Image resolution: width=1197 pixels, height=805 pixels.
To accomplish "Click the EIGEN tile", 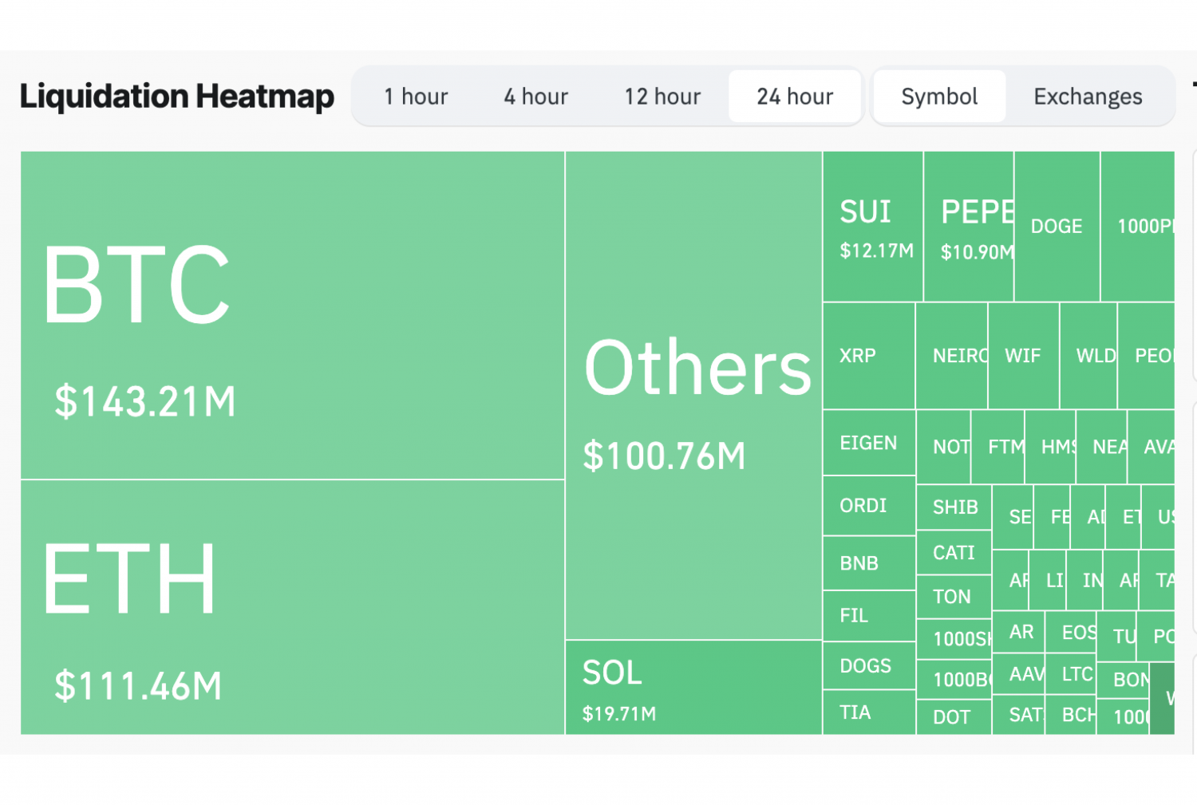I will click(869, 443).
